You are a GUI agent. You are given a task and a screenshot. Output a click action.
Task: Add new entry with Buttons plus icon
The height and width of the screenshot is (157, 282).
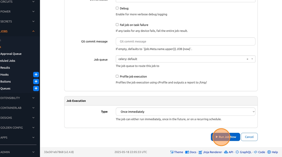(x=36, y=82)
